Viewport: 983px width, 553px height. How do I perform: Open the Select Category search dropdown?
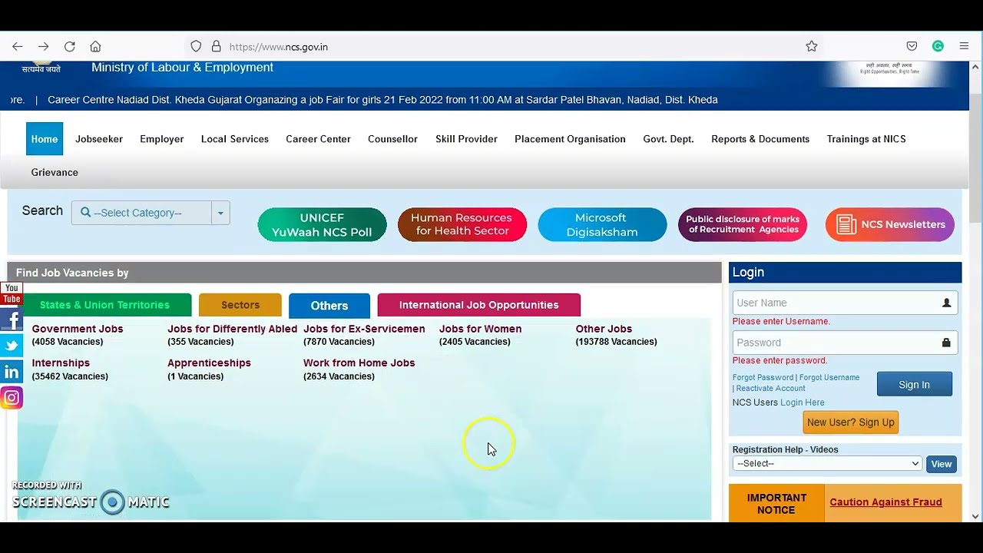(141, 213)
